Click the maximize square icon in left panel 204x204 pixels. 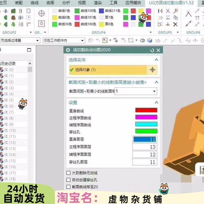pos(29,50)
